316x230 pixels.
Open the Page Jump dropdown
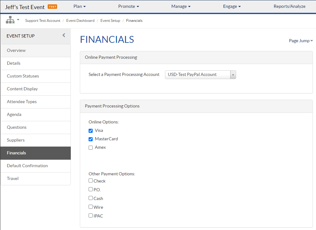(x=301, y=41)
